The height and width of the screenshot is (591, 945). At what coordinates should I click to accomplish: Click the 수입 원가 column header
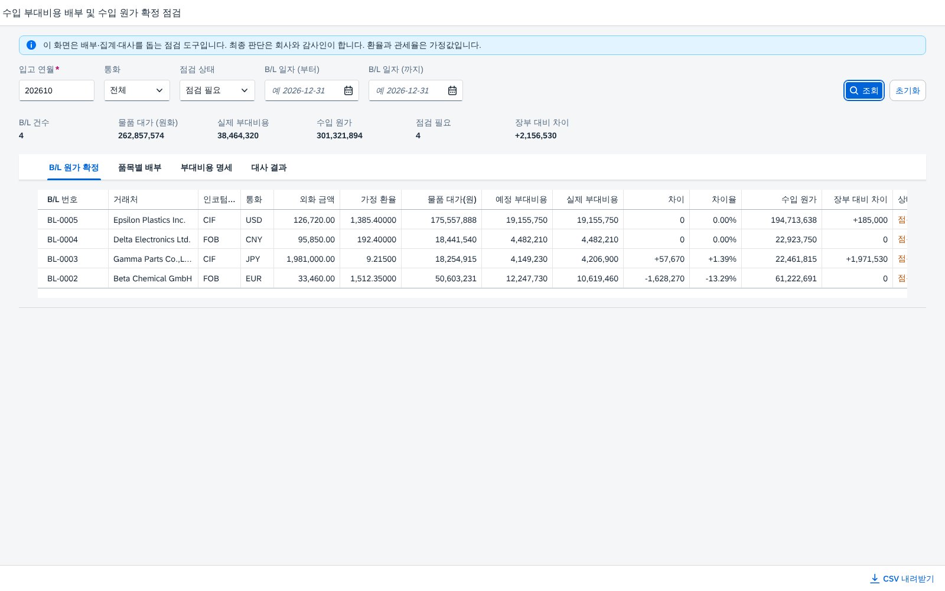782,200
